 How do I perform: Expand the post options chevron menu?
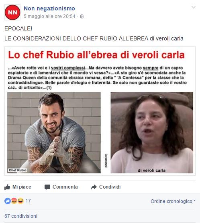pyautogui.click(x=194, y=7)
